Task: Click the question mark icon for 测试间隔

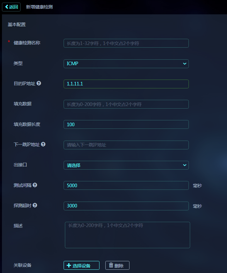Action: (35, 185)
